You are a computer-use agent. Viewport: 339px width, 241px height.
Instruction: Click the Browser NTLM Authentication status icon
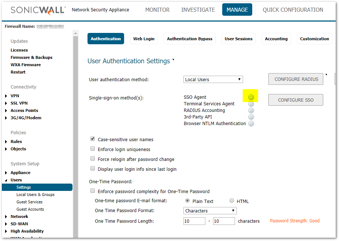point(251,124)
